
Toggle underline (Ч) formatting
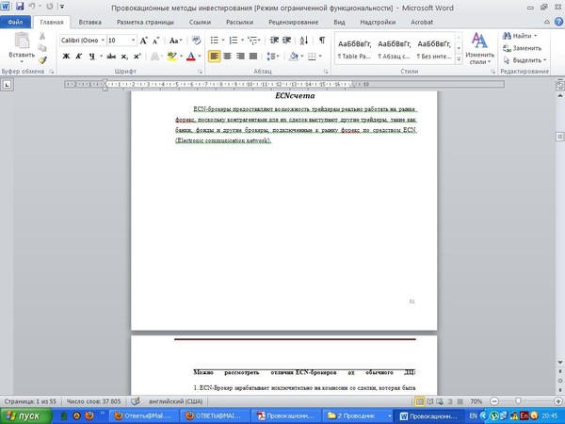coord(92,57)
